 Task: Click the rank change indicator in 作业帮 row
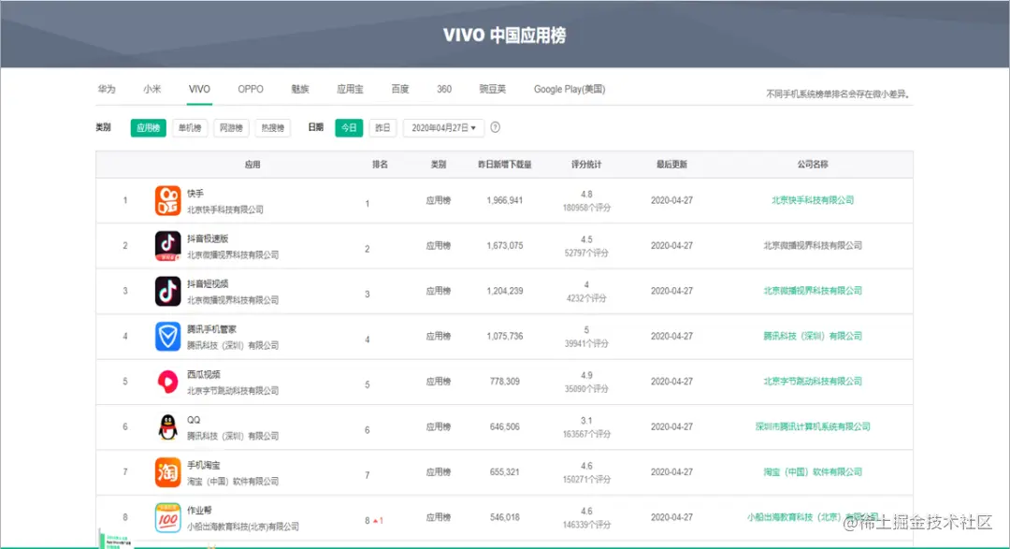point(378,521)
